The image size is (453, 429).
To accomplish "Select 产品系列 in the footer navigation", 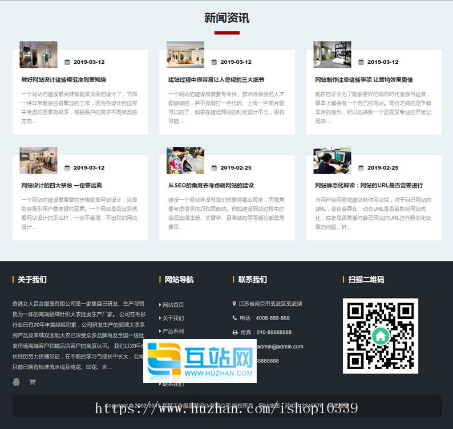I will [x=173, y=331].
